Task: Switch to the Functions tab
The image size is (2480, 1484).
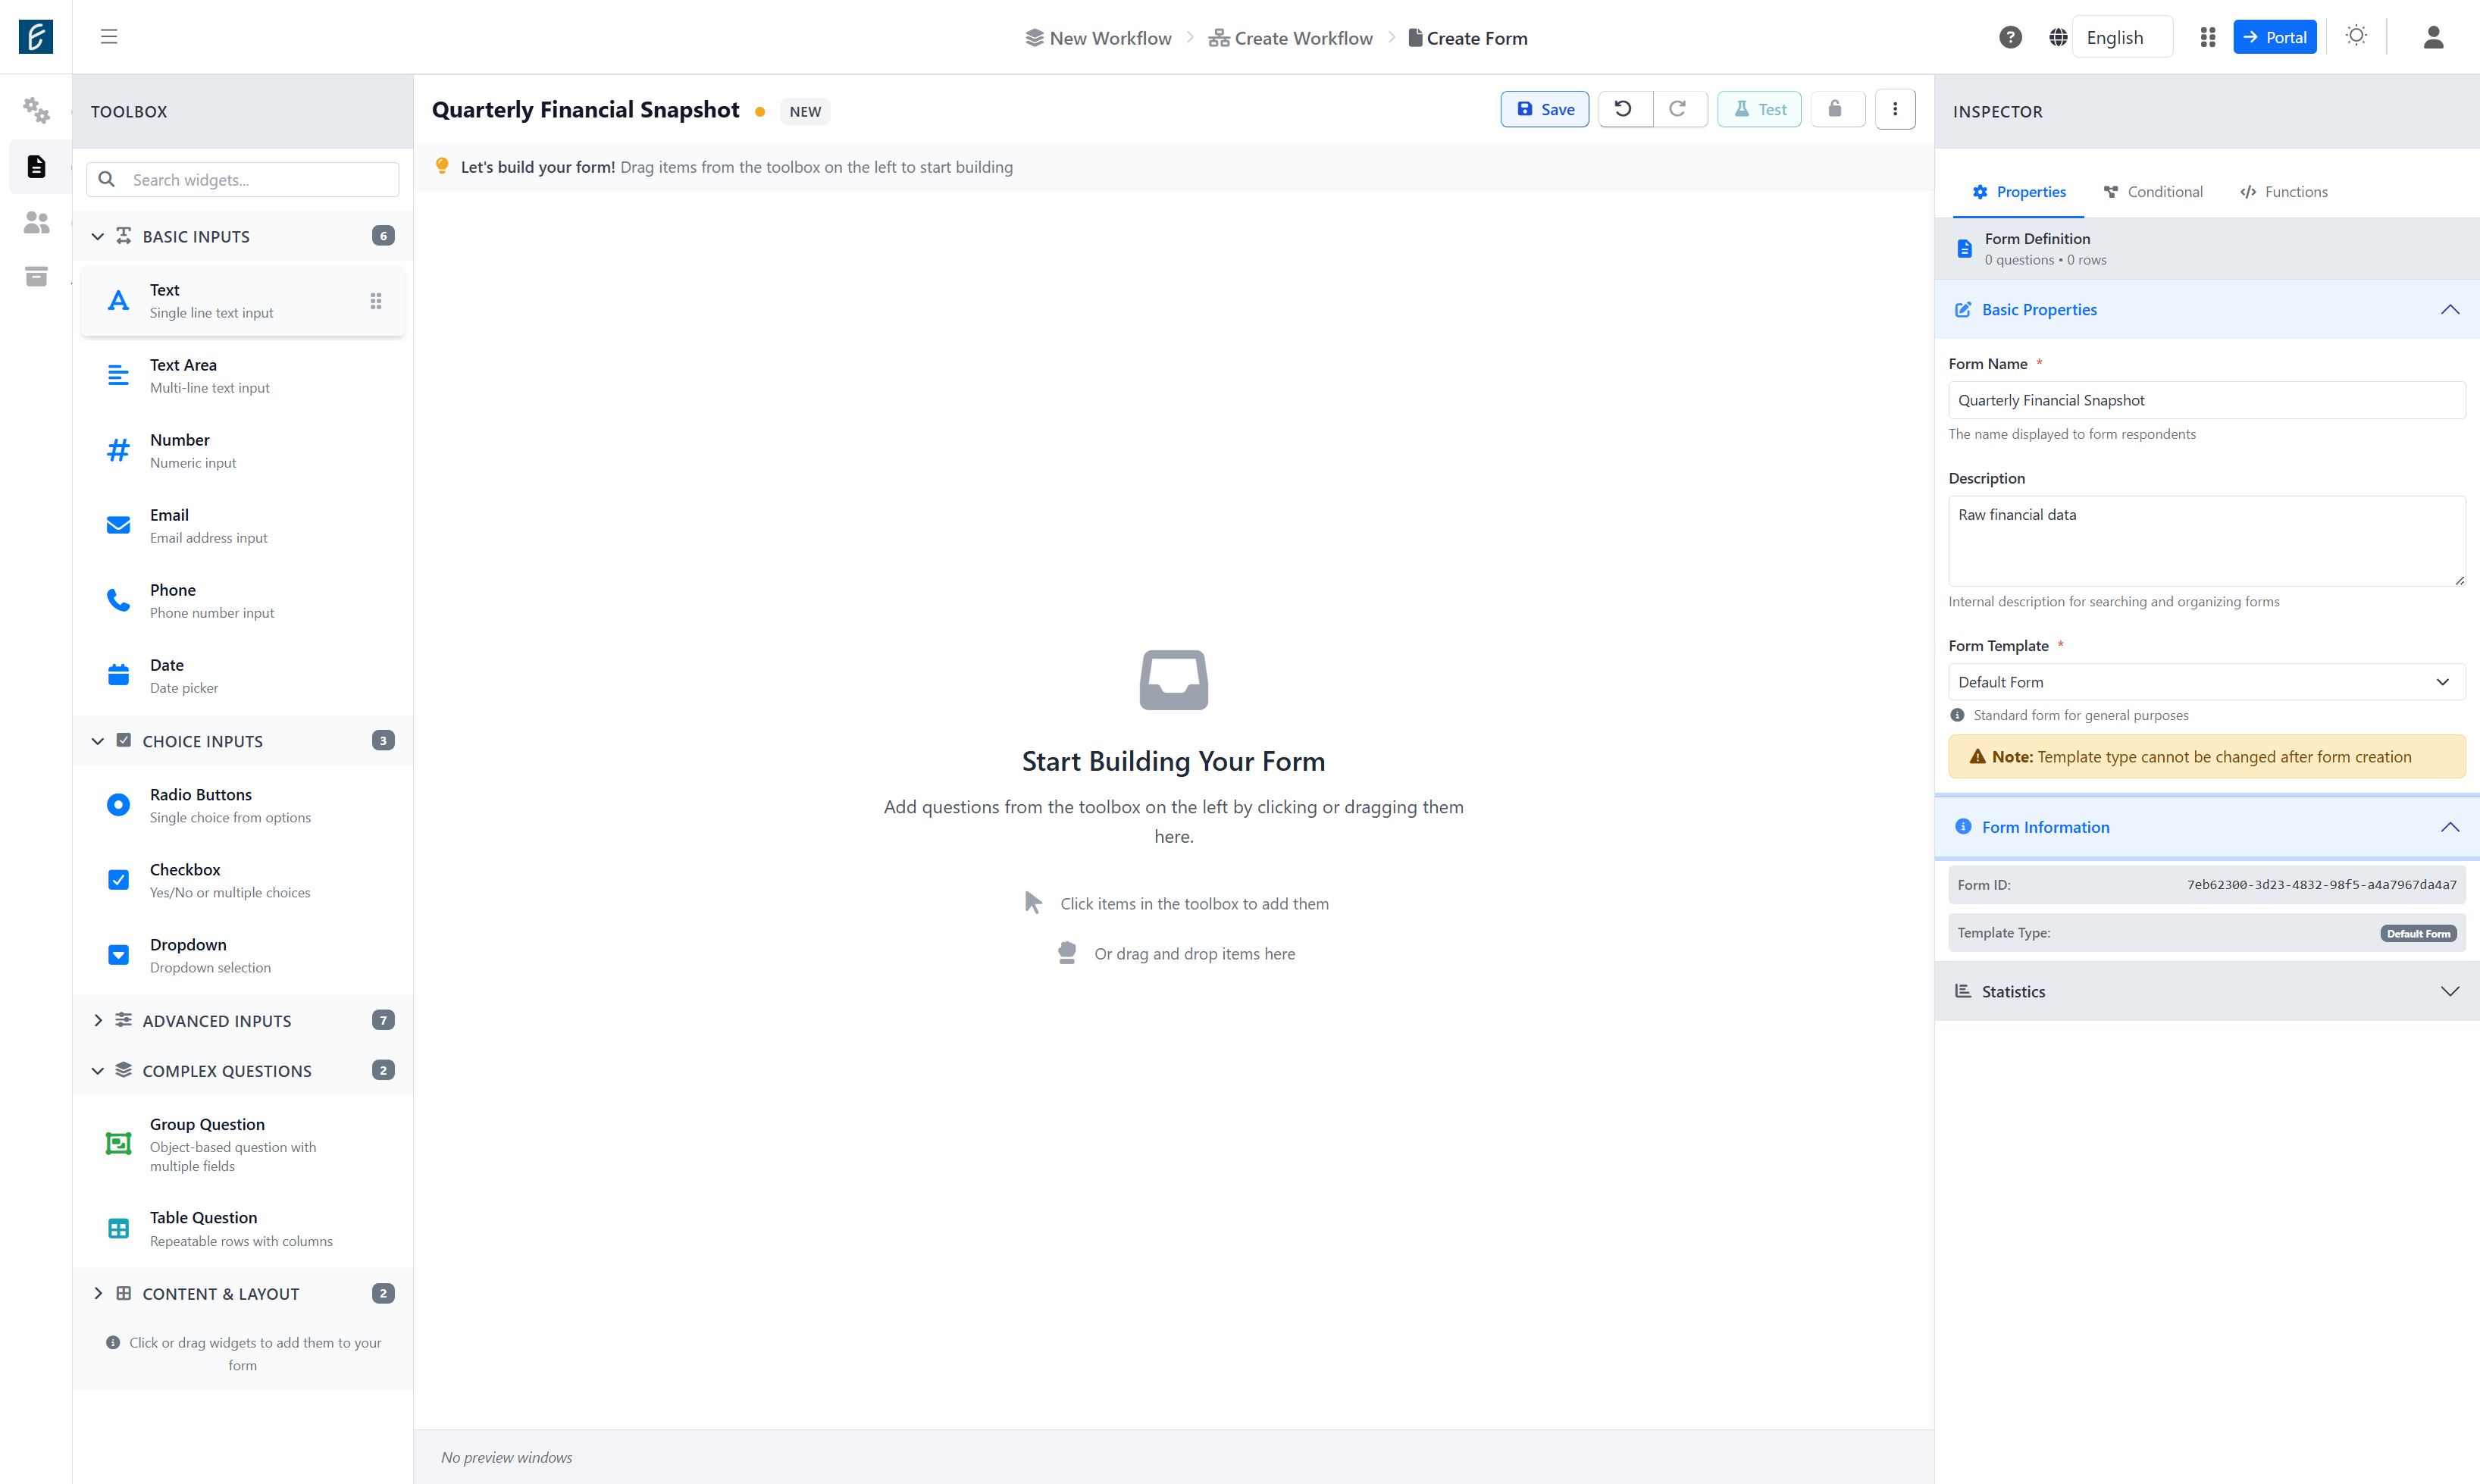Action: (2284, 191)
